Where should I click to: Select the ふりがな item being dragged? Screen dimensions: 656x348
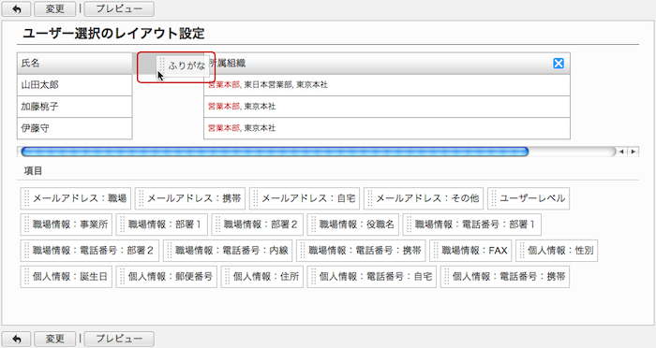182,65
